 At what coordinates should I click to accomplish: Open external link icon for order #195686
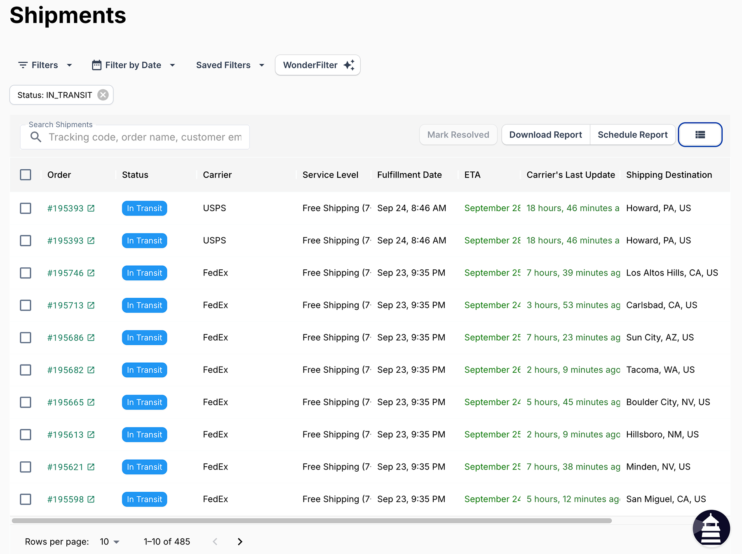tap(91, 337)
